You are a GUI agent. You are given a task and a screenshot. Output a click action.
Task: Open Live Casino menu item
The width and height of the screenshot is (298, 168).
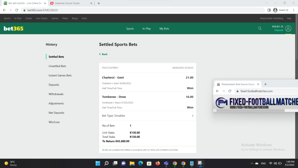click(x=42, y=18)
